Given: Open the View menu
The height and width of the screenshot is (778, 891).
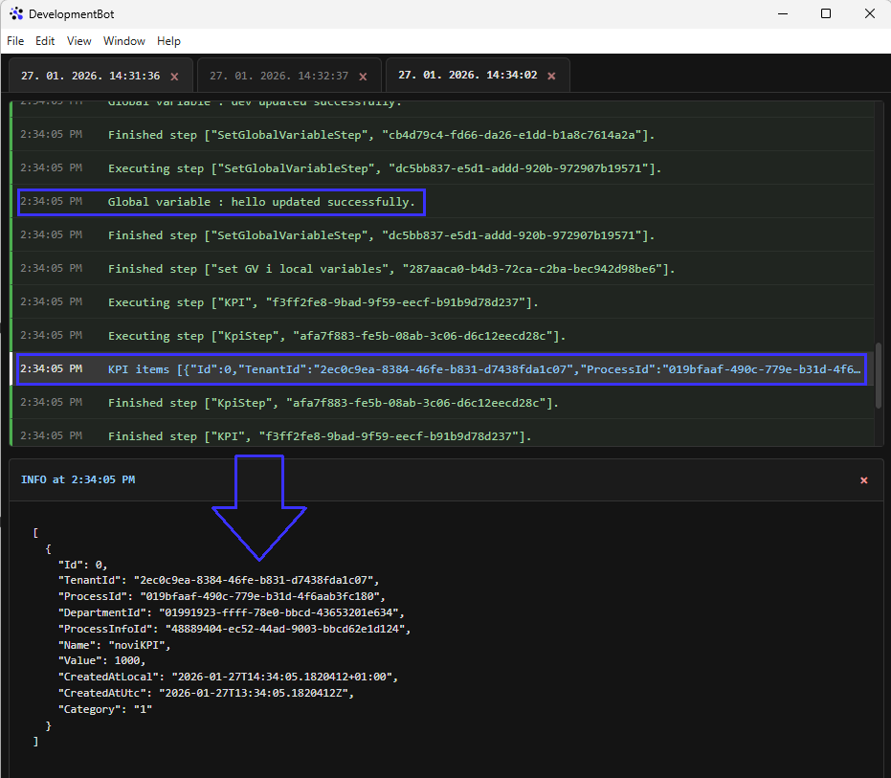Looking at the screenshot, I should point(79,41).
